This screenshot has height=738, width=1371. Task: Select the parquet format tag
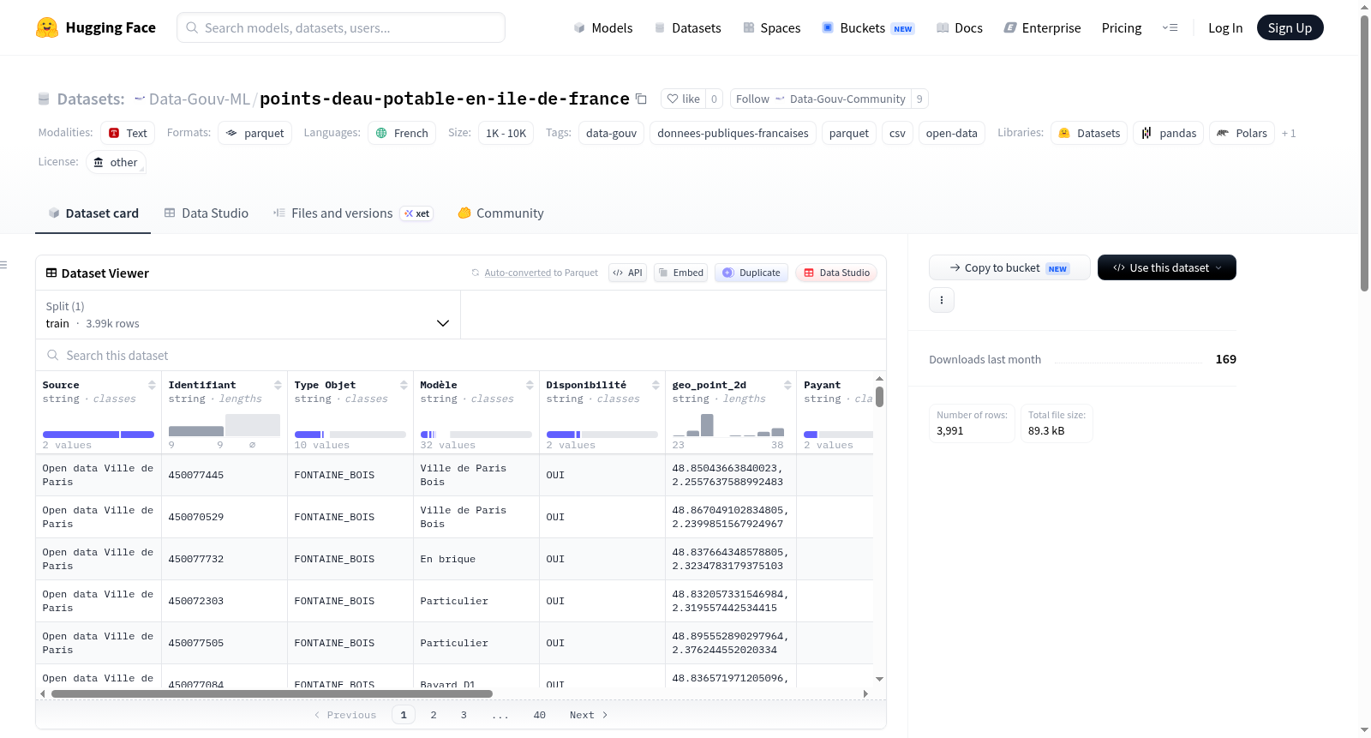click(255, 133)
